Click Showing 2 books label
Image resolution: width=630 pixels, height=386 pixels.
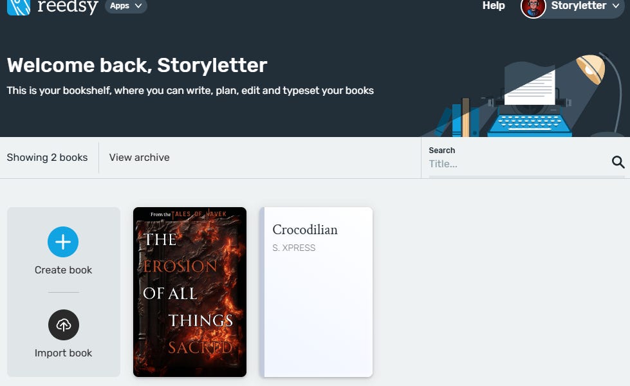click(47, 157)
